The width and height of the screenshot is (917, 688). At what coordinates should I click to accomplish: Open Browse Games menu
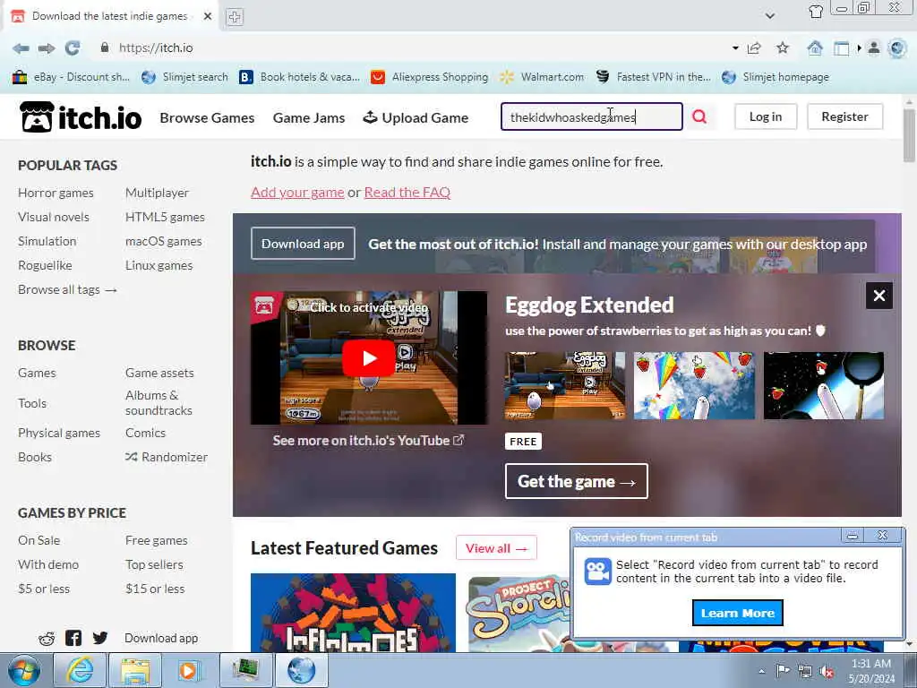point(207,117)
